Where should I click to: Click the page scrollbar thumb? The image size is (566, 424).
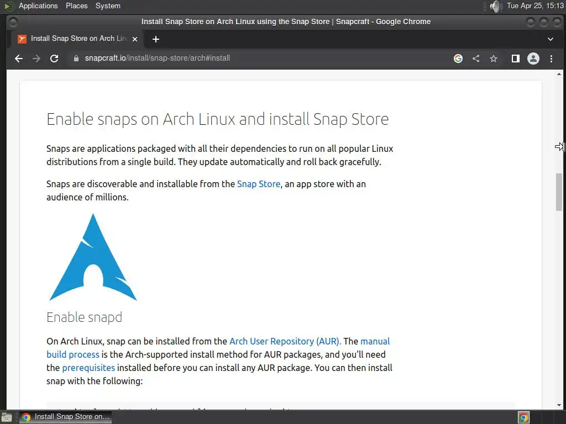click(559, 192)
